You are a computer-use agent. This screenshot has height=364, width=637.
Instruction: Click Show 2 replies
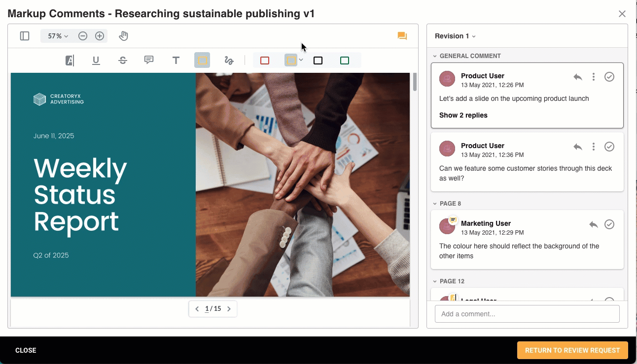(x=463, y=115)
